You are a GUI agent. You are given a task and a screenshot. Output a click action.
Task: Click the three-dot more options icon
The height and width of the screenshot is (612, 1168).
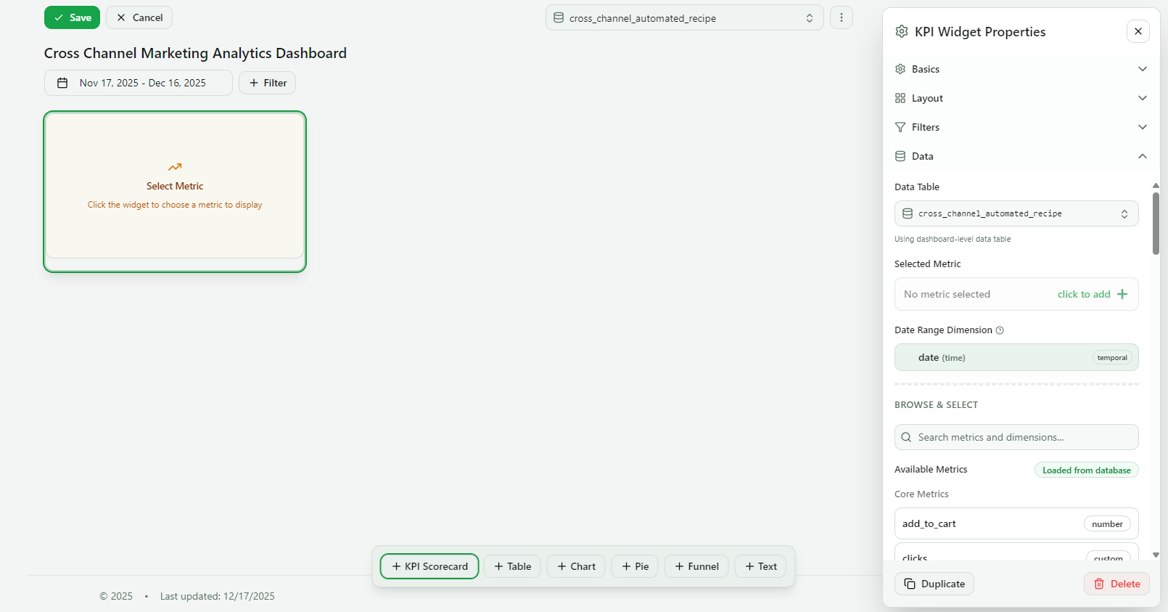point(841,17)
